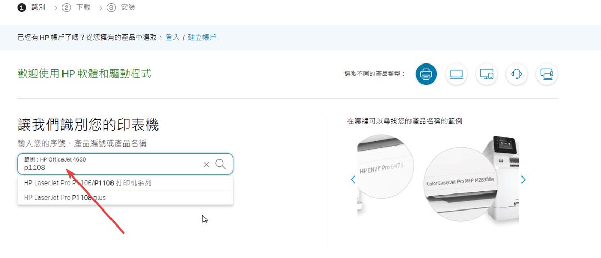Screen dimensions: 601x258
Task: Show next product name example
Action: coord(523,180)
